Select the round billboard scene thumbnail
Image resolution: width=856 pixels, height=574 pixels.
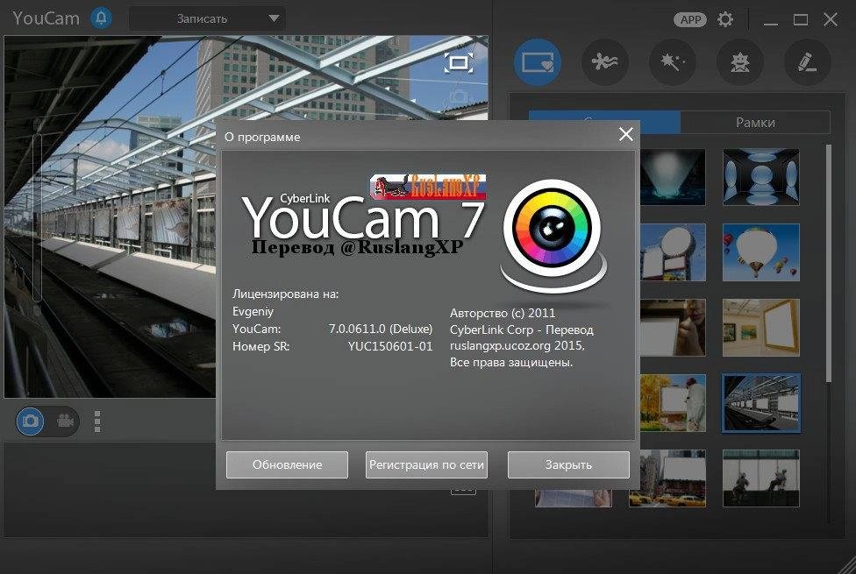673,252
